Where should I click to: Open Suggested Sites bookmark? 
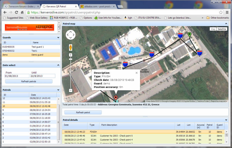[x=13, y=18]
